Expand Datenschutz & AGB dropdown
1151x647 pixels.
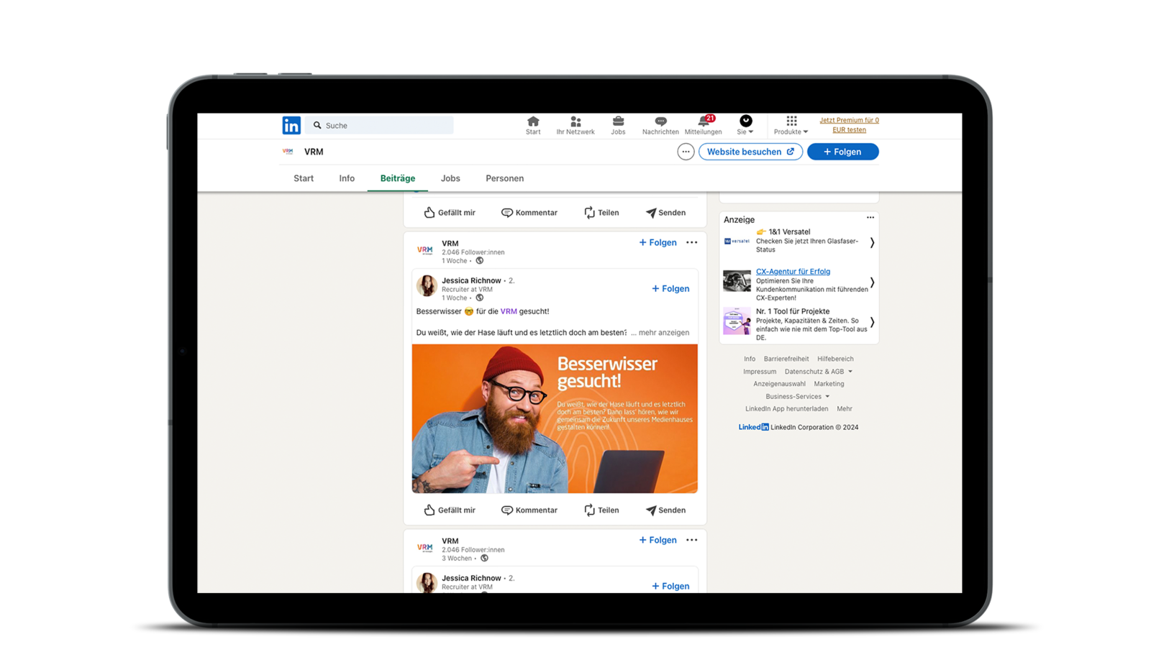818,372
